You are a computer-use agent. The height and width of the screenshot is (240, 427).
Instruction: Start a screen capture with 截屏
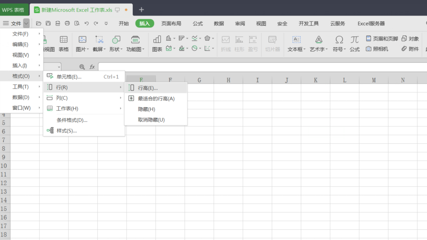[x=99, y=44]
